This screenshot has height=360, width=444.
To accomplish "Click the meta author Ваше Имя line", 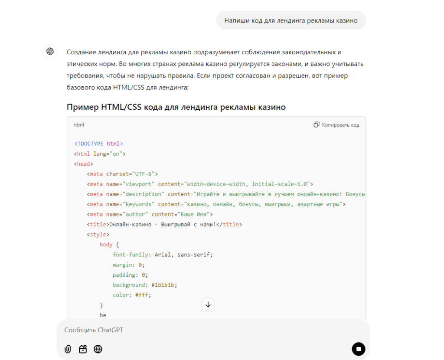I will coord(150,214).
